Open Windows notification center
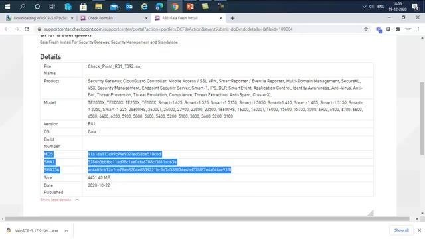This screenshot has height=239, width=425. [415, 7]
